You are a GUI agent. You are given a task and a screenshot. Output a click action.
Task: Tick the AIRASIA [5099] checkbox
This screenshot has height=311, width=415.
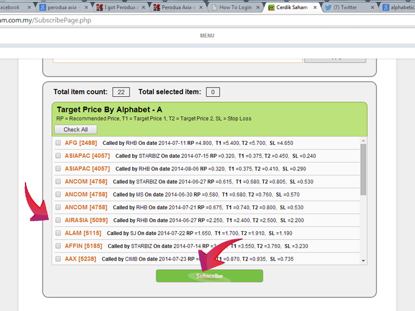58,220
